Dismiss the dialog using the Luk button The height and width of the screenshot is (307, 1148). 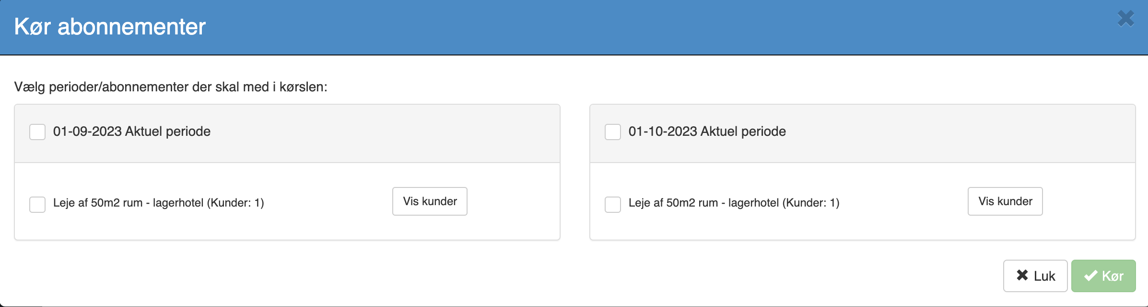point(1035,276)
